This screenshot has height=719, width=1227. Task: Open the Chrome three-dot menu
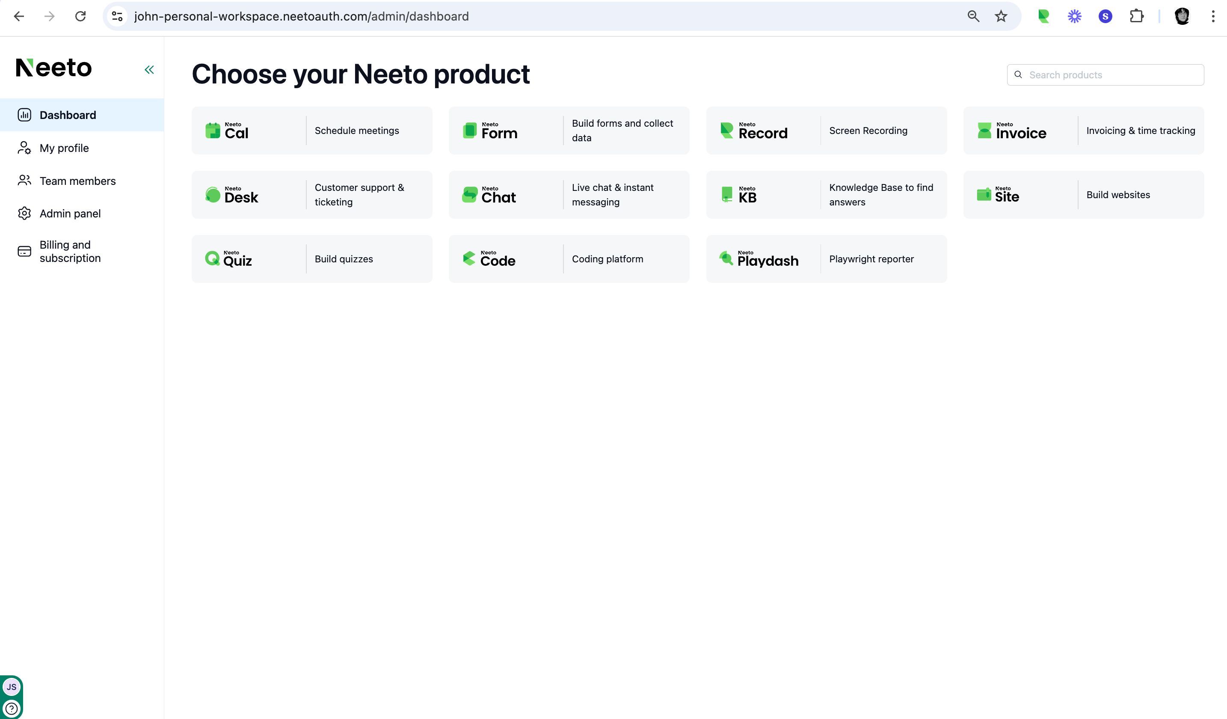click(1212, 16)
